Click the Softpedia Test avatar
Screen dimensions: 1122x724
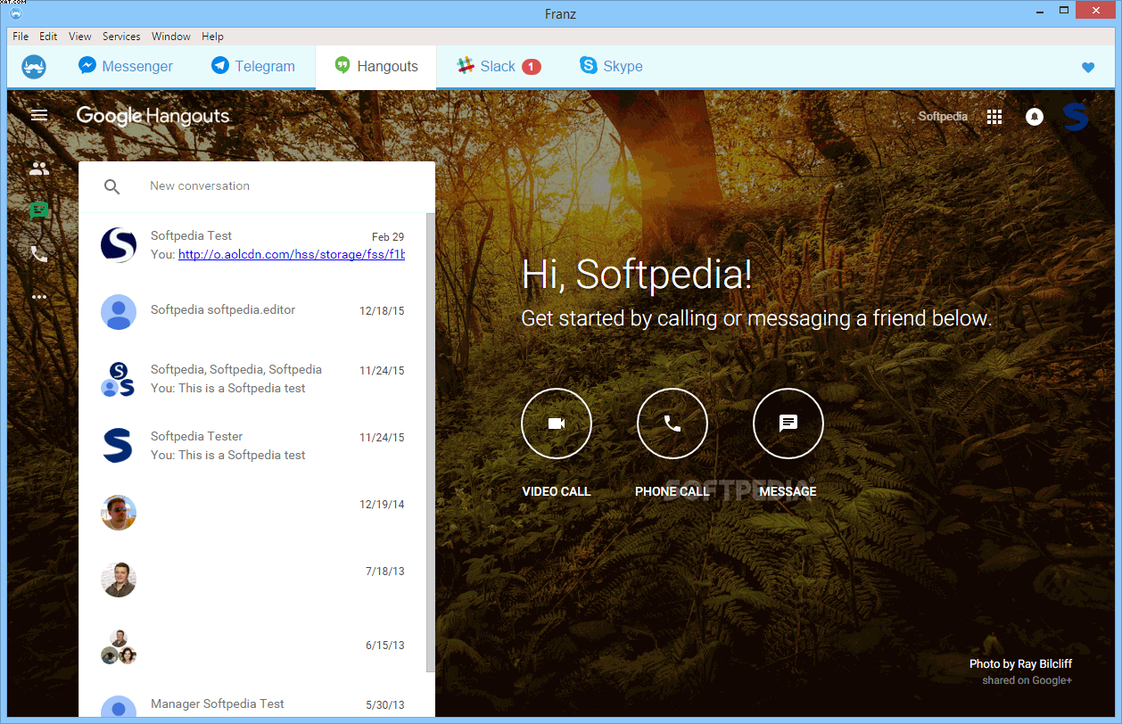coord(118,244)
